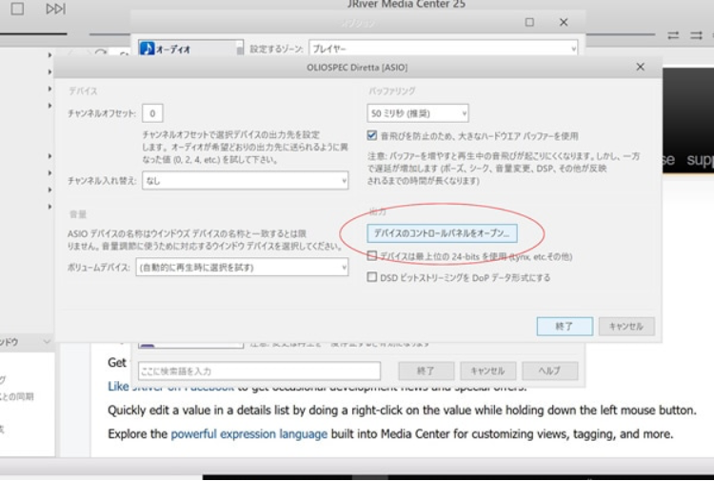Click the チャンネルオフセット value field
Viewport: 714px width, 481px height.
click(152, 113)
